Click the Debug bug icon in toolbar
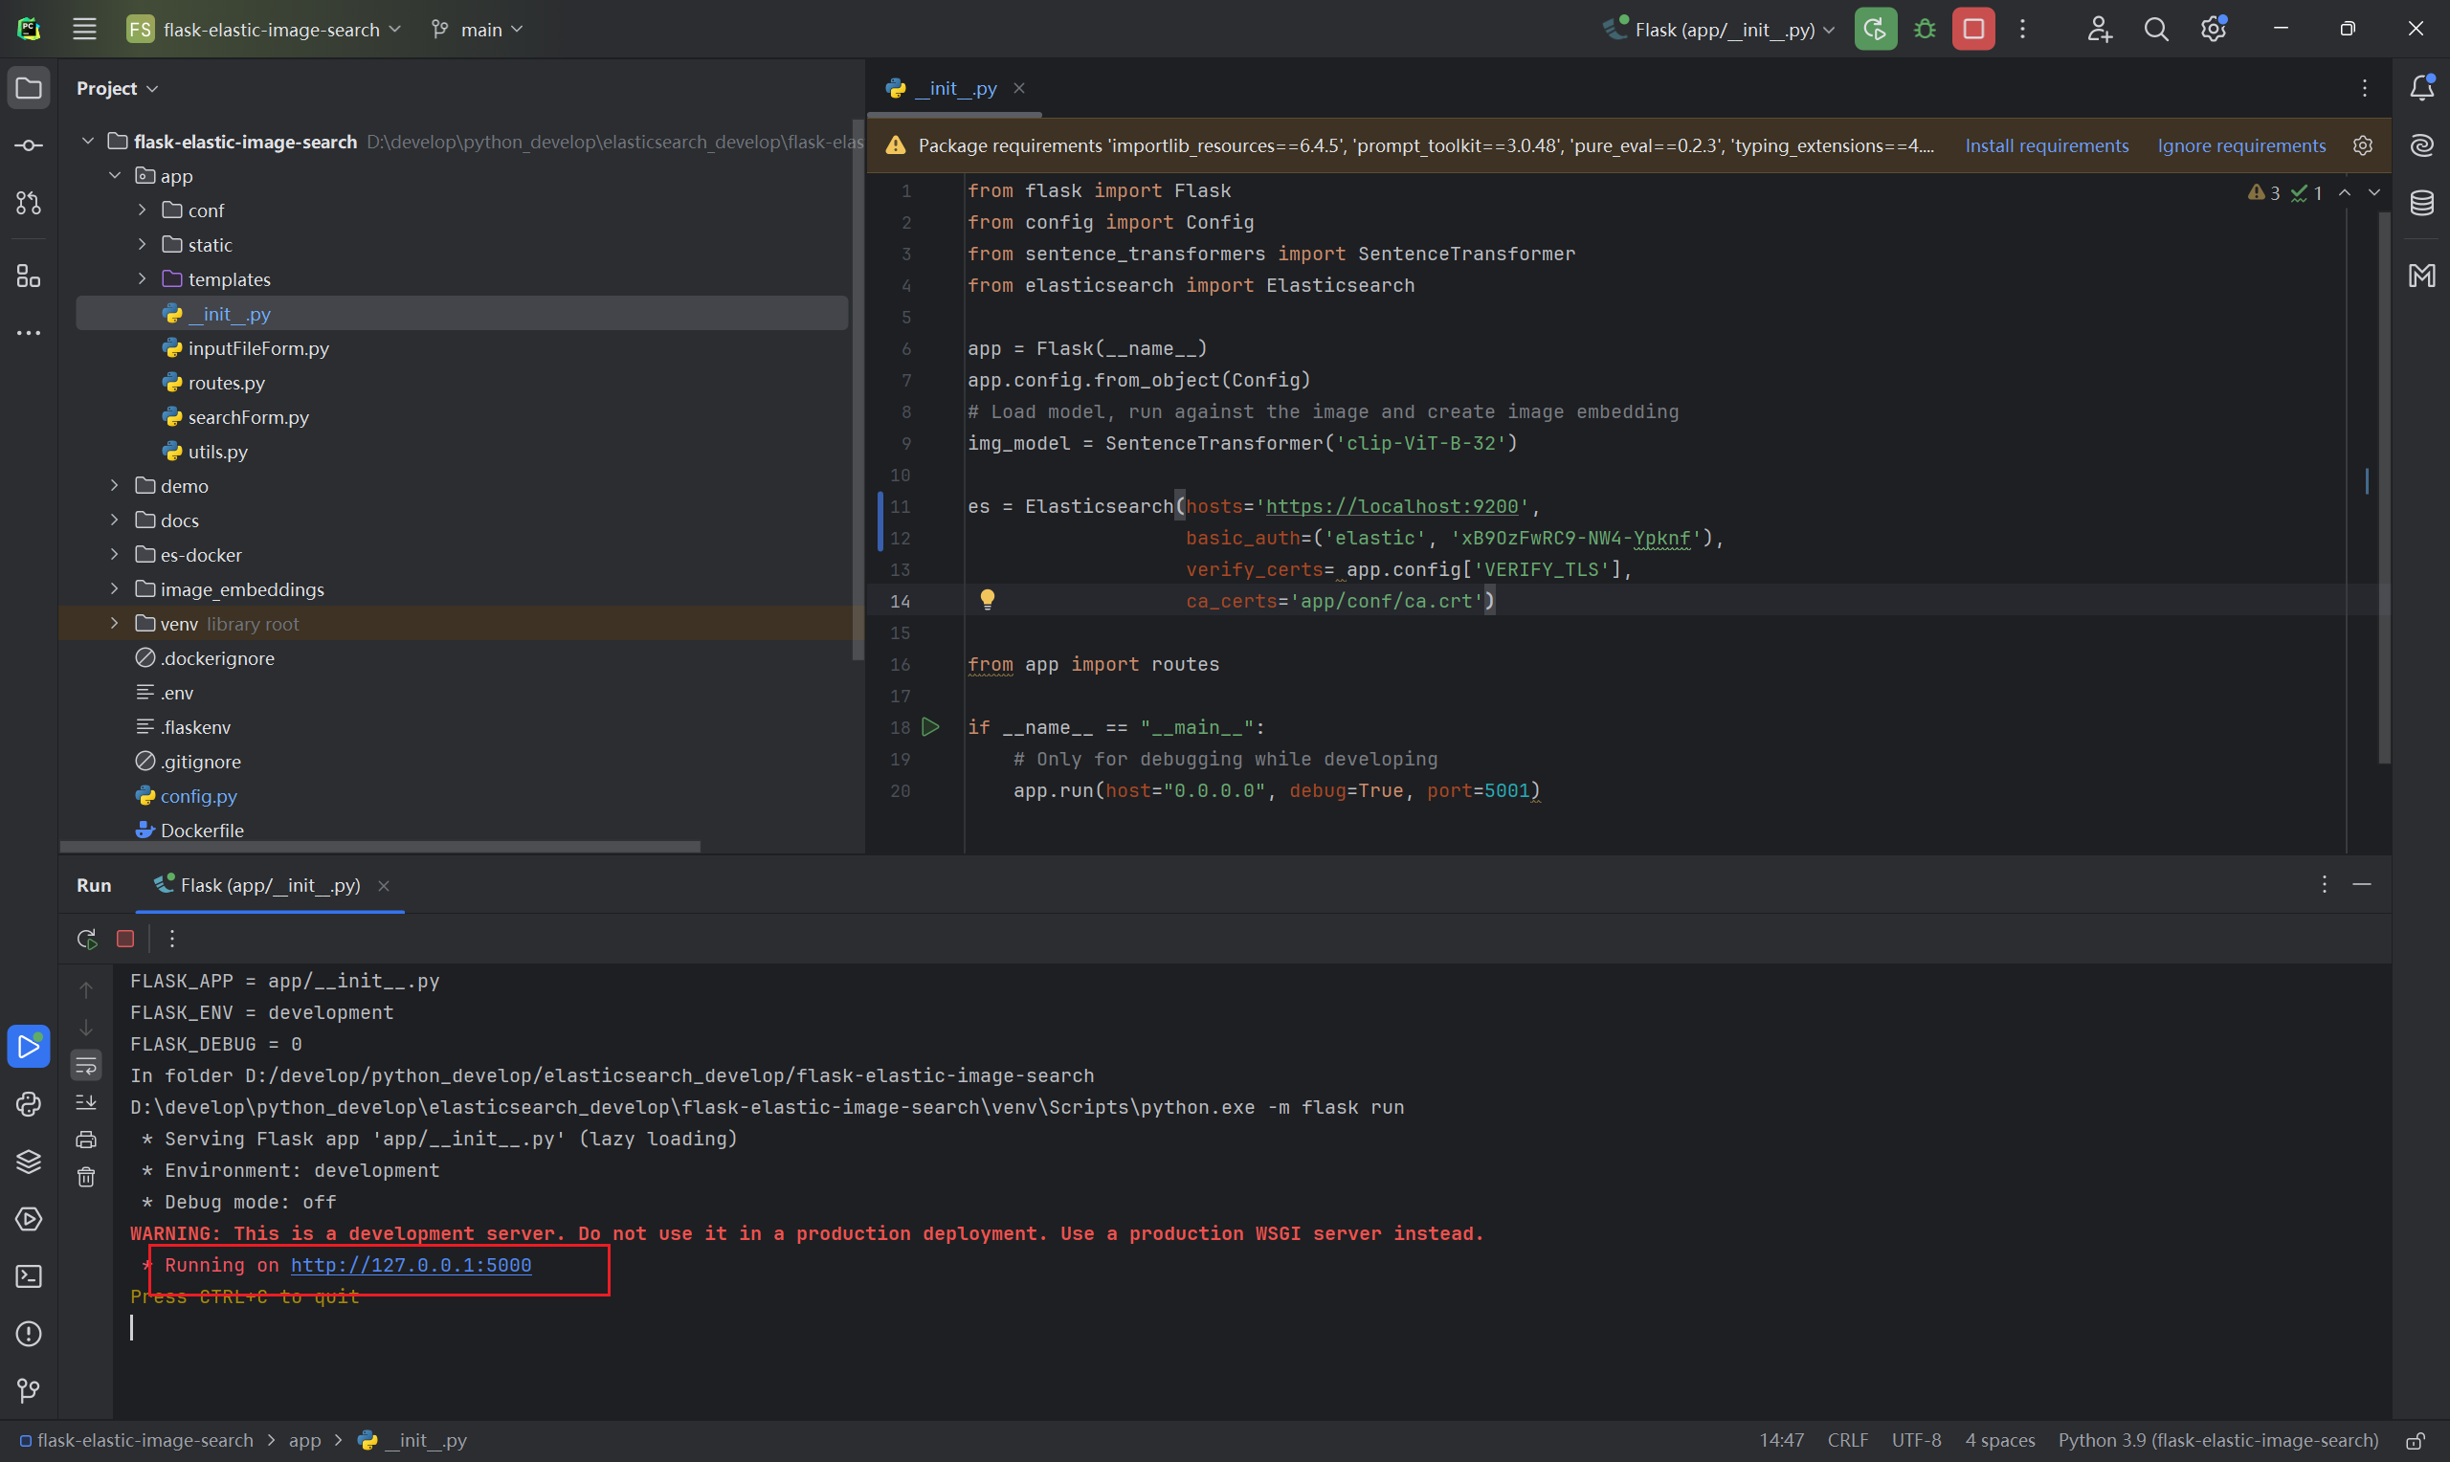Screen dimensions: 2450x1462 (1924, 30)
